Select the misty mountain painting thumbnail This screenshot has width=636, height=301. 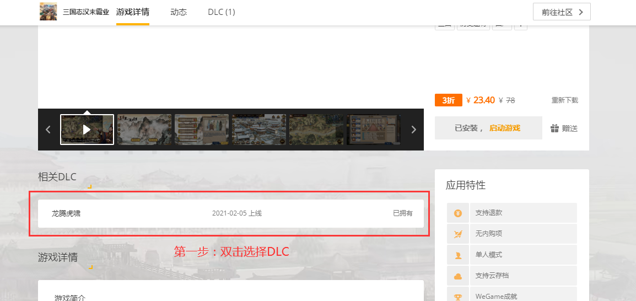click(x=144, y=130)
